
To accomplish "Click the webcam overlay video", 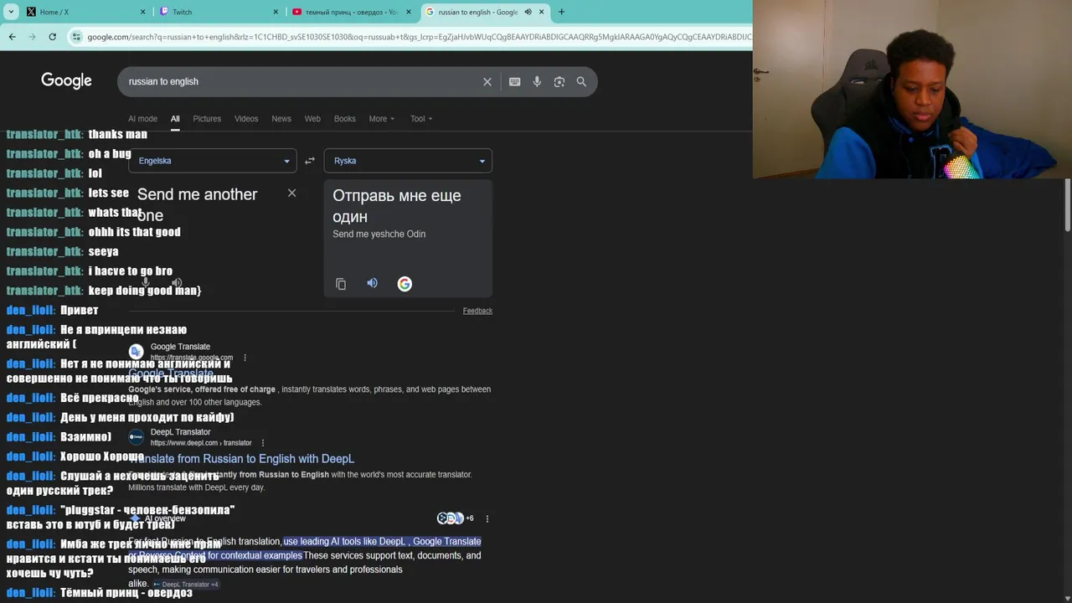I will point(912,89).
